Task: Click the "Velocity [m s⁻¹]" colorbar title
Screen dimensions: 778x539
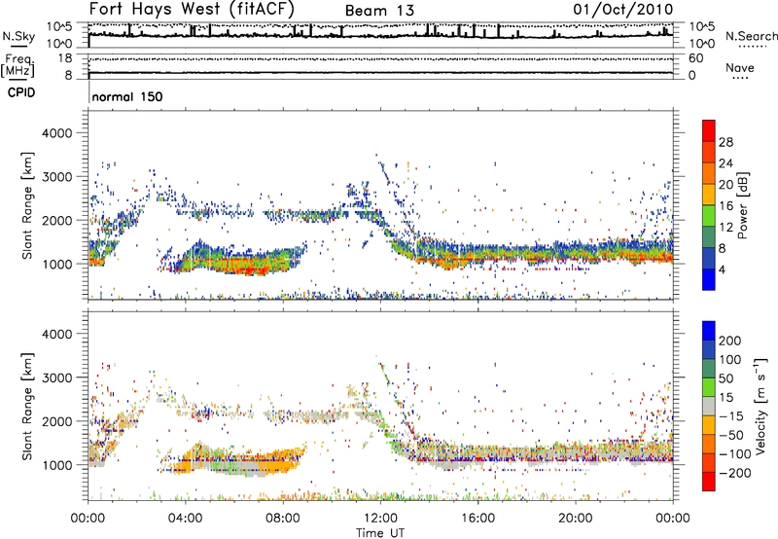Action: click(760, 405)
